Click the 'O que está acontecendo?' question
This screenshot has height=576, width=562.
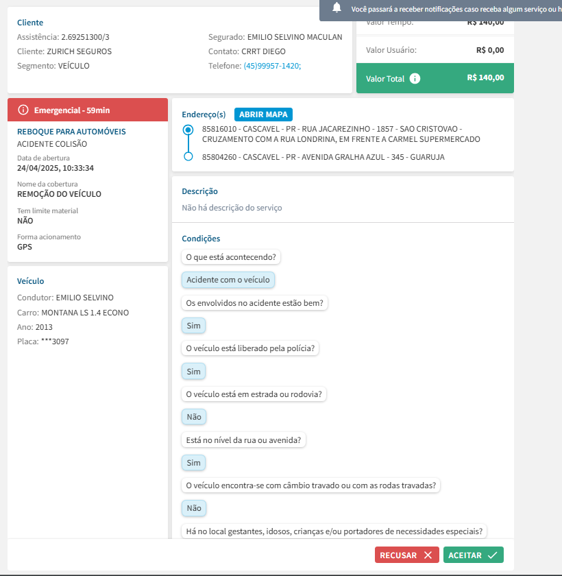pos(233,257)
